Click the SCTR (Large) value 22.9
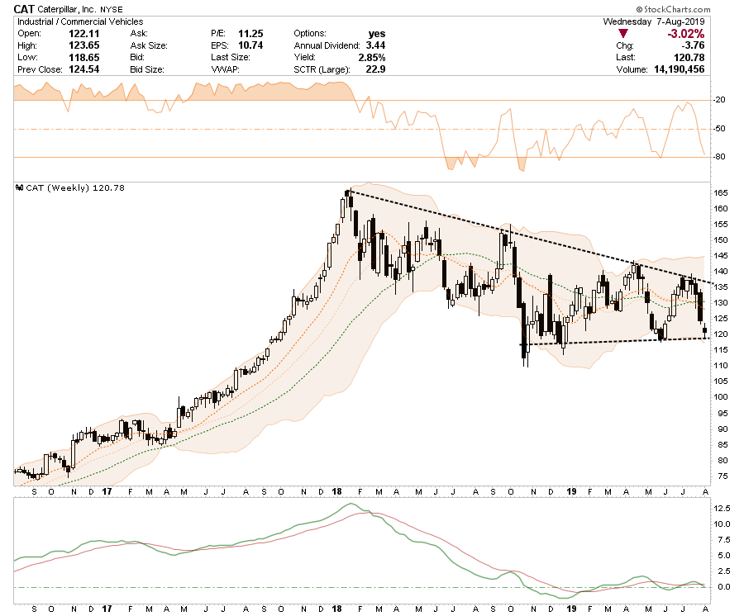 click(x=375, y=69)
